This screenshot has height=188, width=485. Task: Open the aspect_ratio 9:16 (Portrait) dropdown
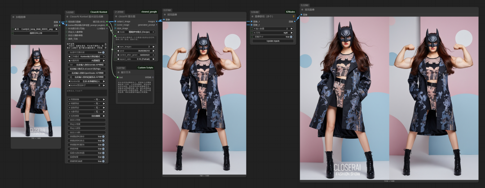click(x=135, y=59)
